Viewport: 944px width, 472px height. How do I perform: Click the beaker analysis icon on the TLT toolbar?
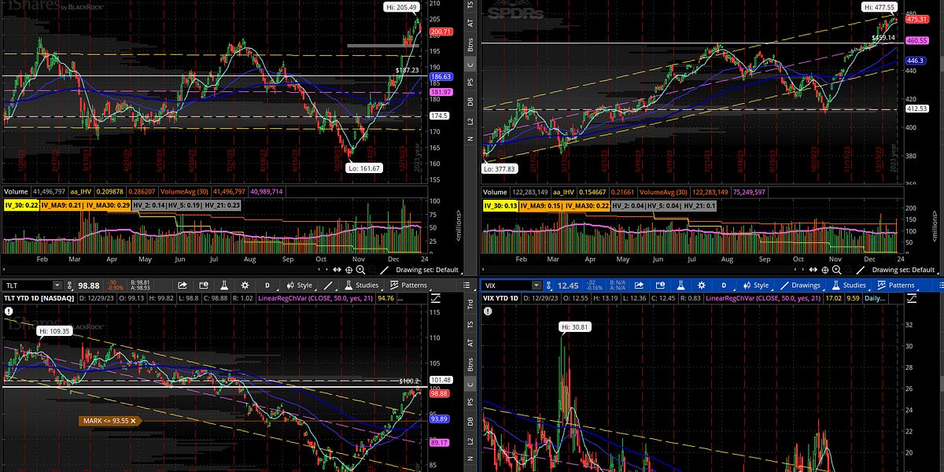point(225,285)
